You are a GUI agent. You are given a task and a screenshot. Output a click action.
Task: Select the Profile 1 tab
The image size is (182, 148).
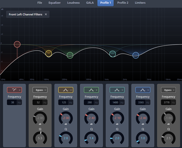pyautogui.click(x=105, y=3)
